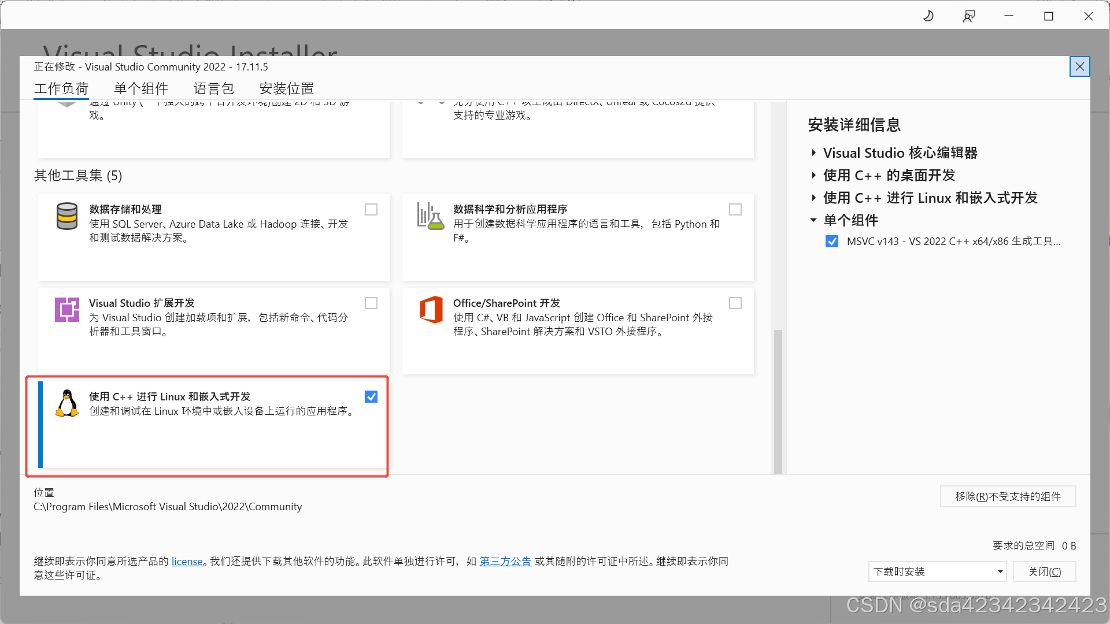
Task: Expand Visual Studio 核心编辑器 details
Action: tap(813, 153)
